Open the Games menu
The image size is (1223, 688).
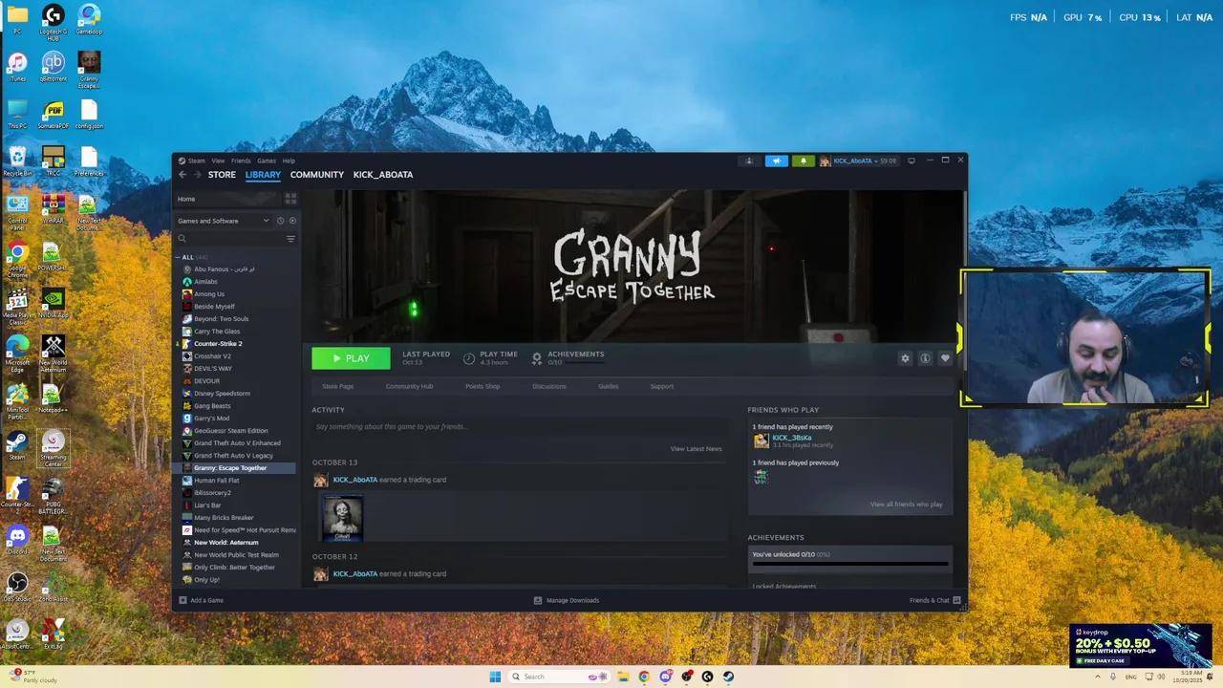(267, 161)
